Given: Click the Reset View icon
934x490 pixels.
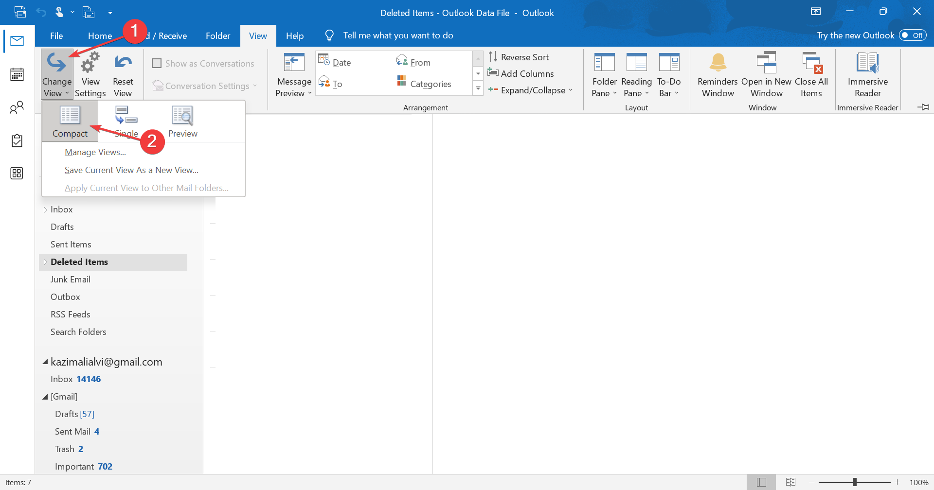Looking at the screenshot, I should click(x=123, y=74).
